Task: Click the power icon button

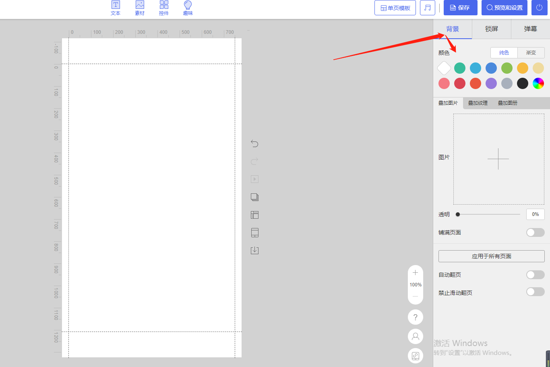Action: click(x=540, y=8)
